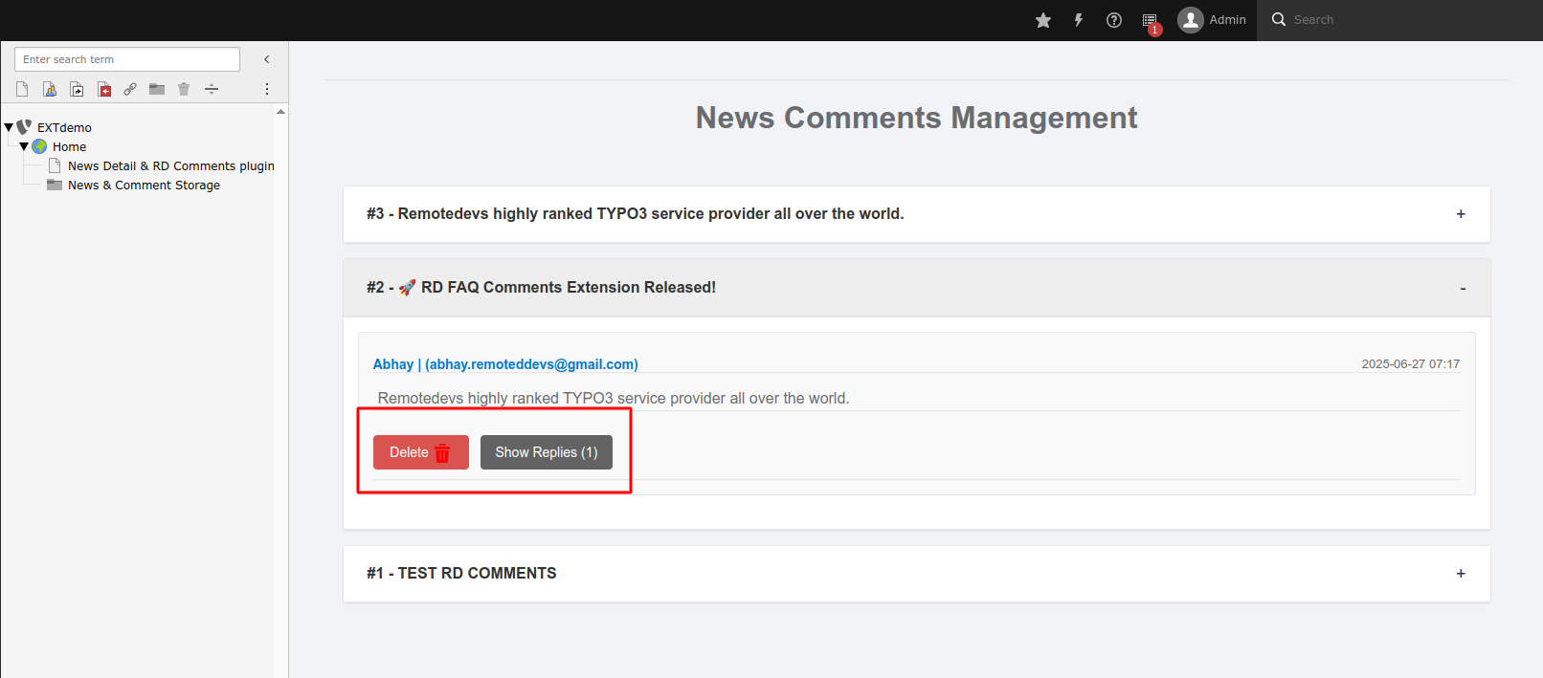Viewport: 1543px width, 678px height.
Task: Click the globe icon beside Home
Action: 39,146
